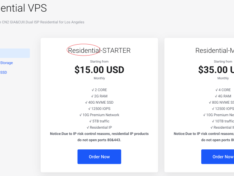
Task: Click Order Now on the Residential-STARTER plan
Action: pyautogui.click(x=99, y=156)
